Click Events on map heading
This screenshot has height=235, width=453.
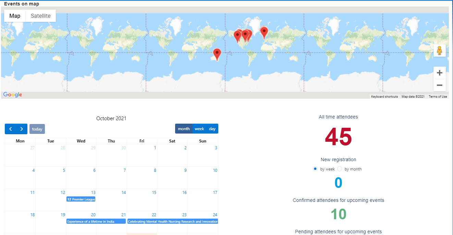click(22, 4)
